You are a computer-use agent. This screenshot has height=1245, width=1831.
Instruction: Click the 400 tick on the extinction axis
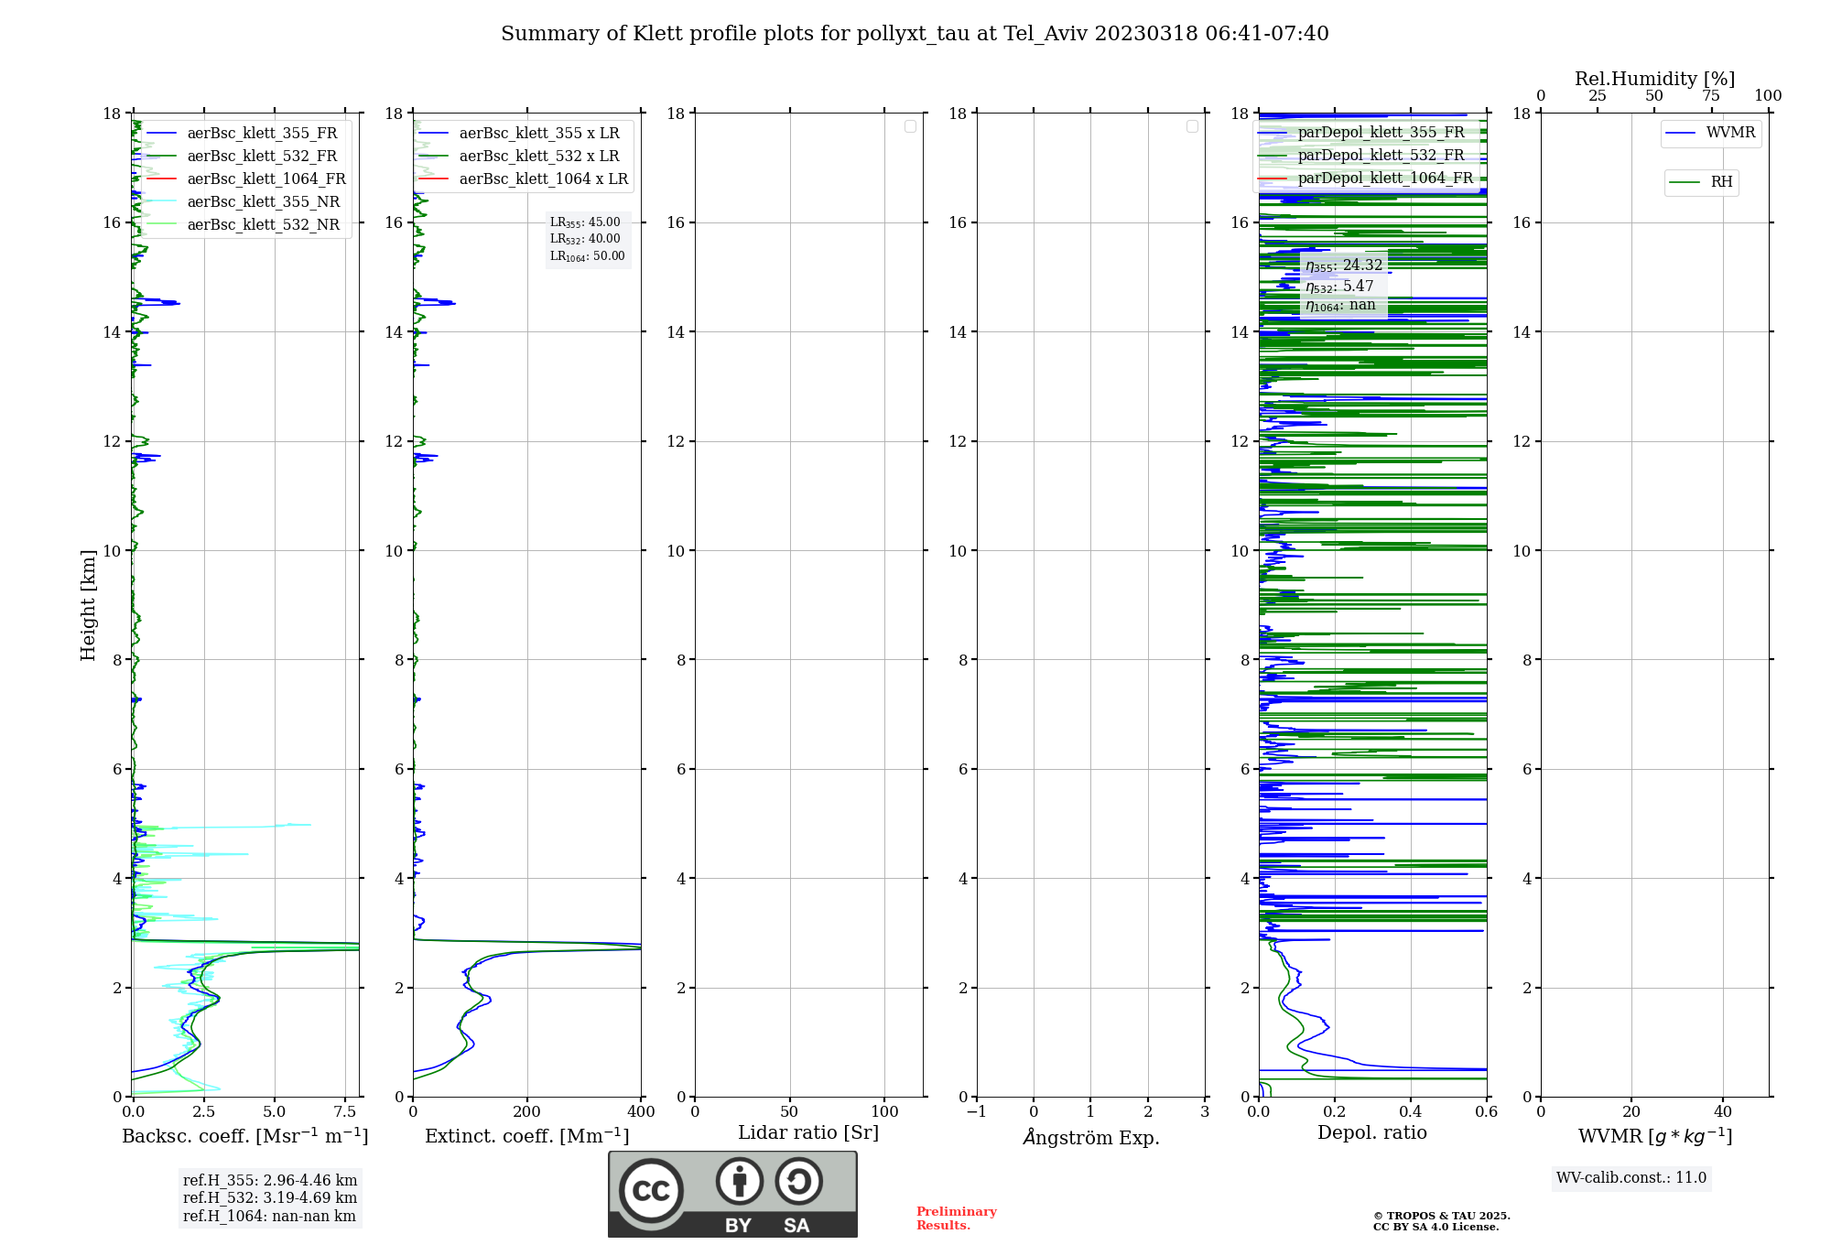(641, 1112)
